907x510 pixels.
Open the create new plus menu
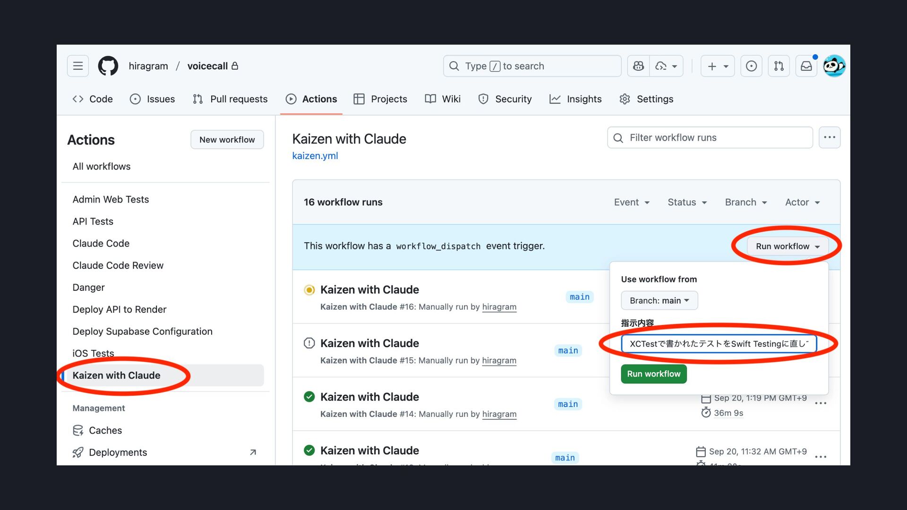click(718, 66)
